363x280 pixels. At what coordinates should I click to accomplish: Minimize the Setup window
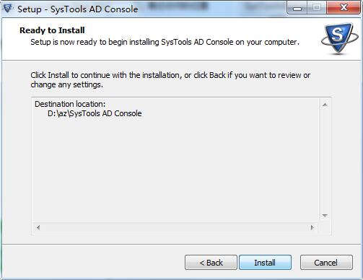coord(297,8)
